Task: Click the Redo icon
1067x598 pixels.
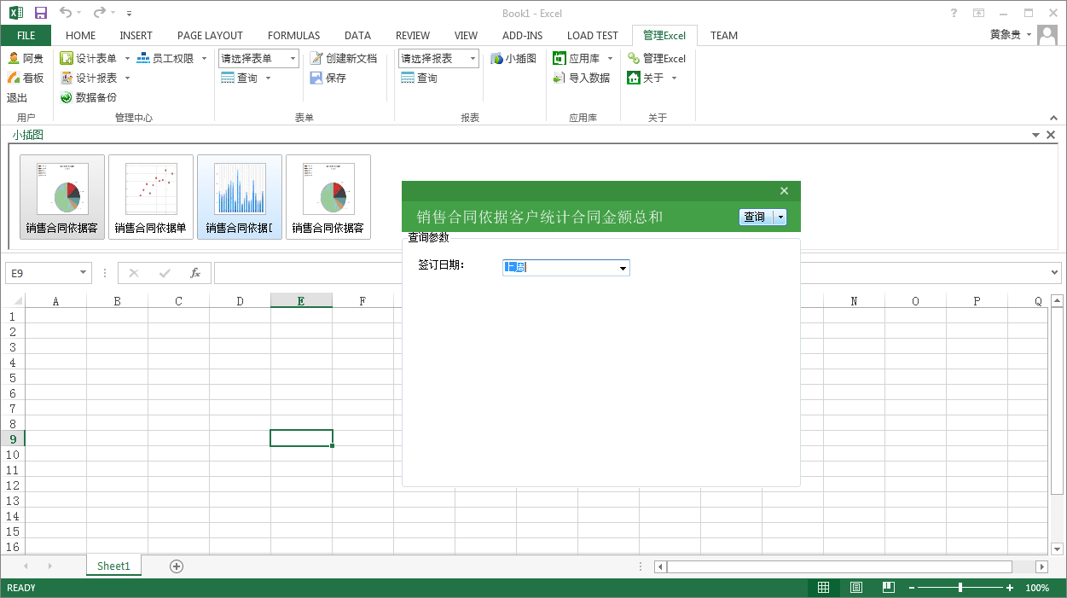Action: pos(99,13)
